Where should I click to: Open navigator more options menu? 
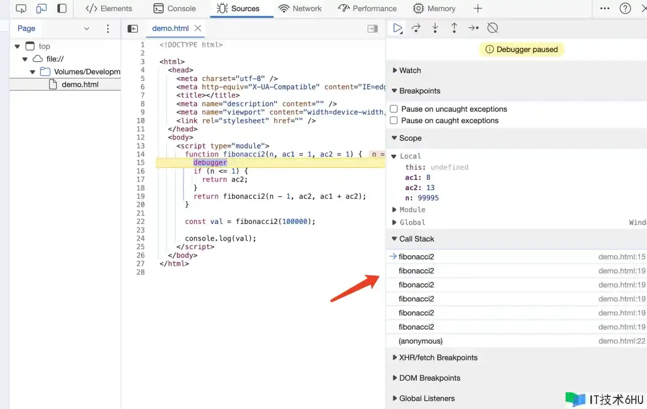[x=108, y=29]
